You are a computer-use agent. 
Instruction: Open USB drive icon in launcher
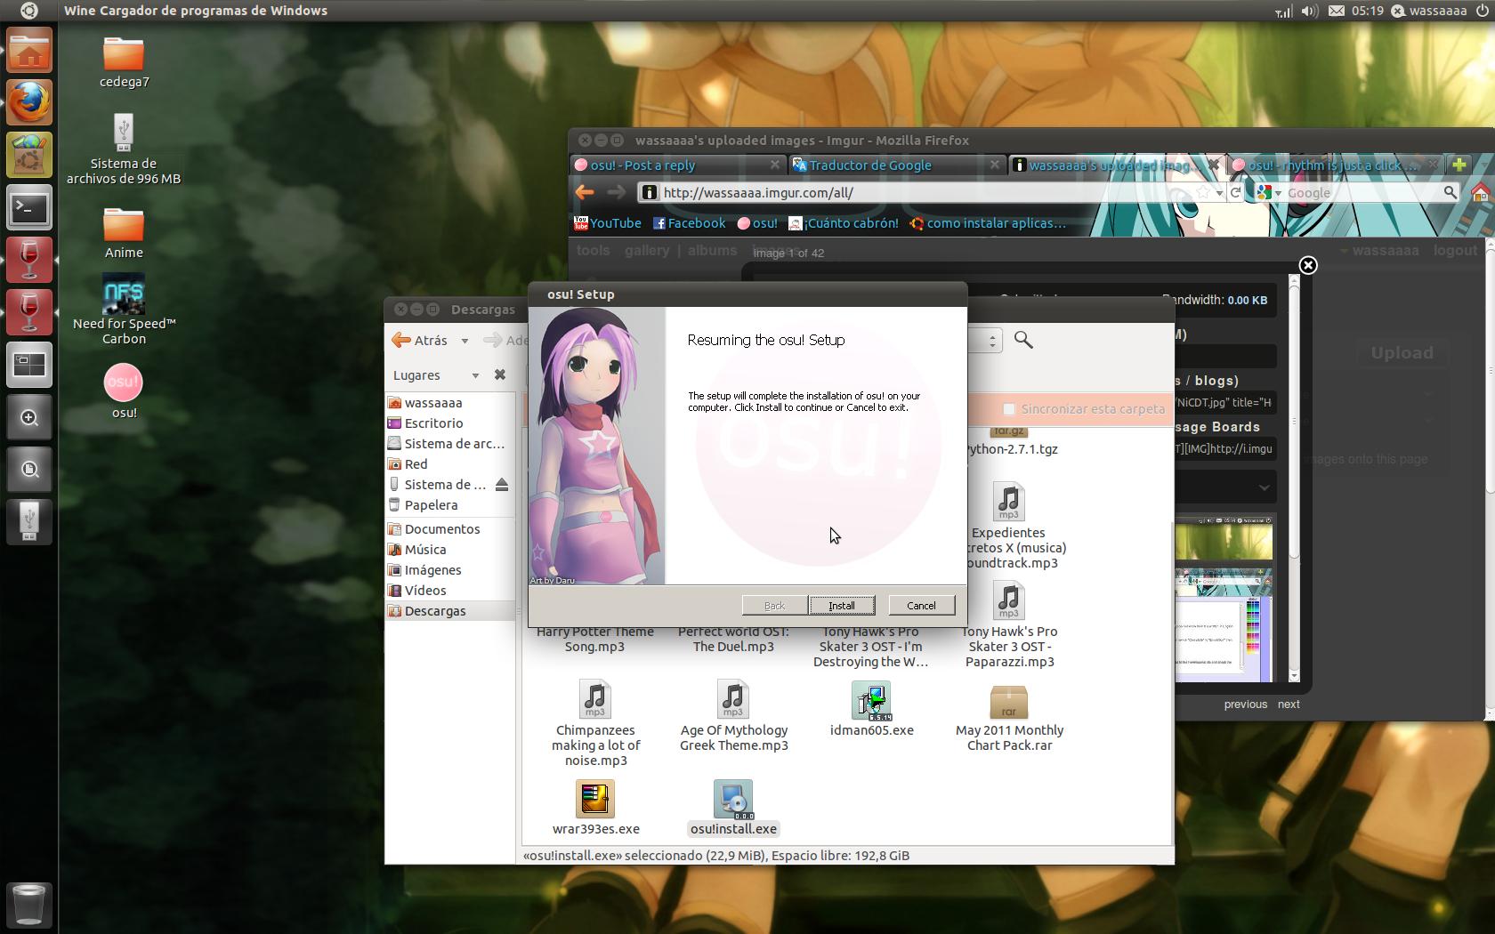(x=29, y=522)
